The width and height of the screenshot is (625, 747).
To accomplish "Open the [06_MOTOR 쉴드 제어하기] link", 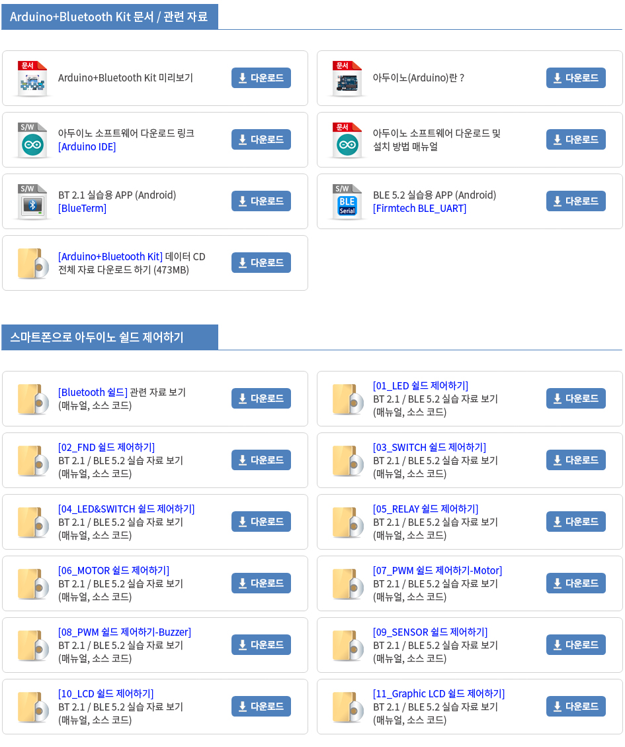I will 114,570.
